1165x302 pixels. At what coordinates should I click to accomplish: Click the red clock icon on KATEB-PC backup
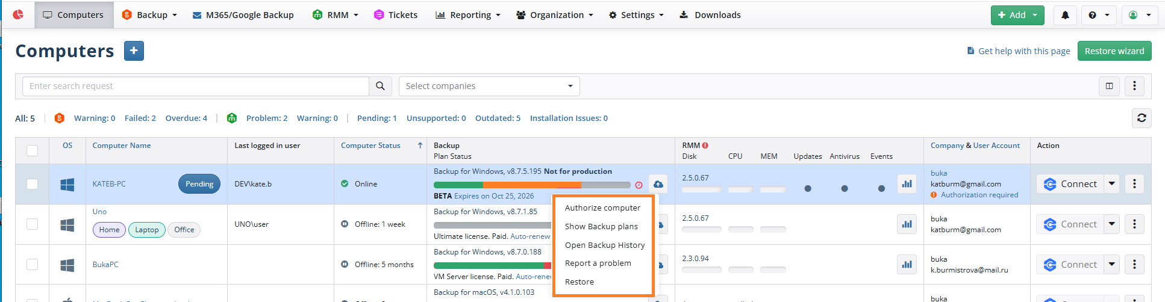pyautogui.click(x=639, y=185)
